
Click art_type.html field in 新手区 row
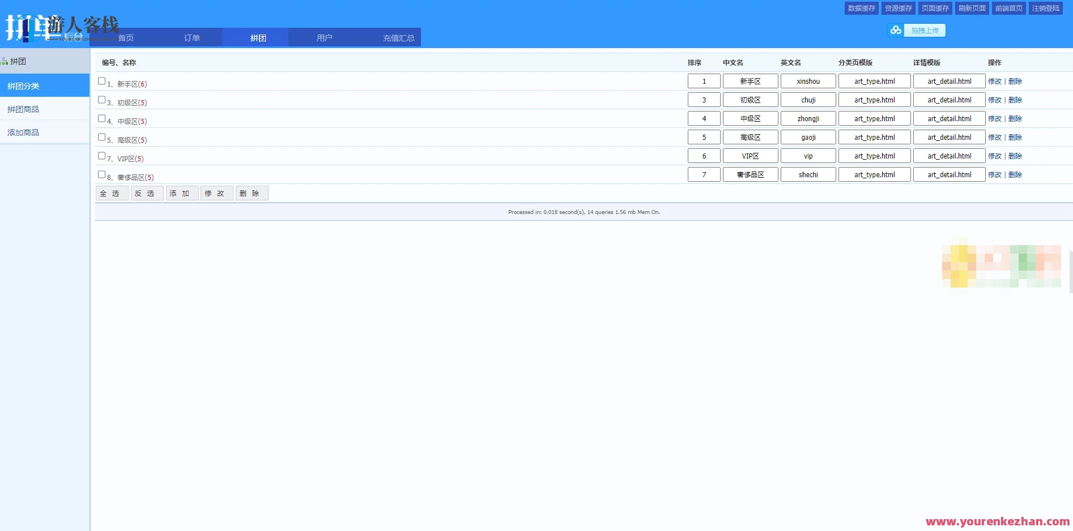(x=875, y=81)
